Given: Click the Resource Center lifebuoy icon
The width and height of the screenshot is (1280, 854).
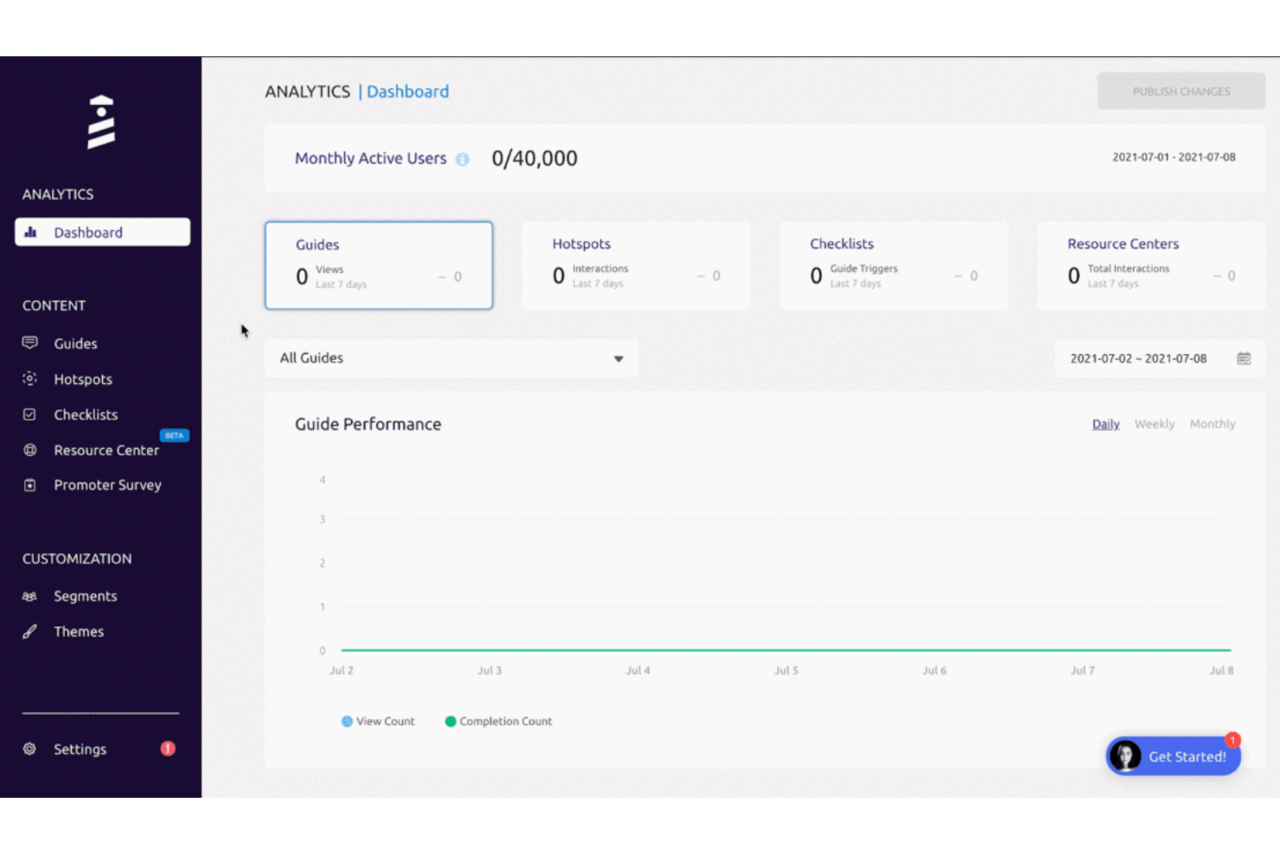Looking at the screenshot, I should (x=30, y=450).
